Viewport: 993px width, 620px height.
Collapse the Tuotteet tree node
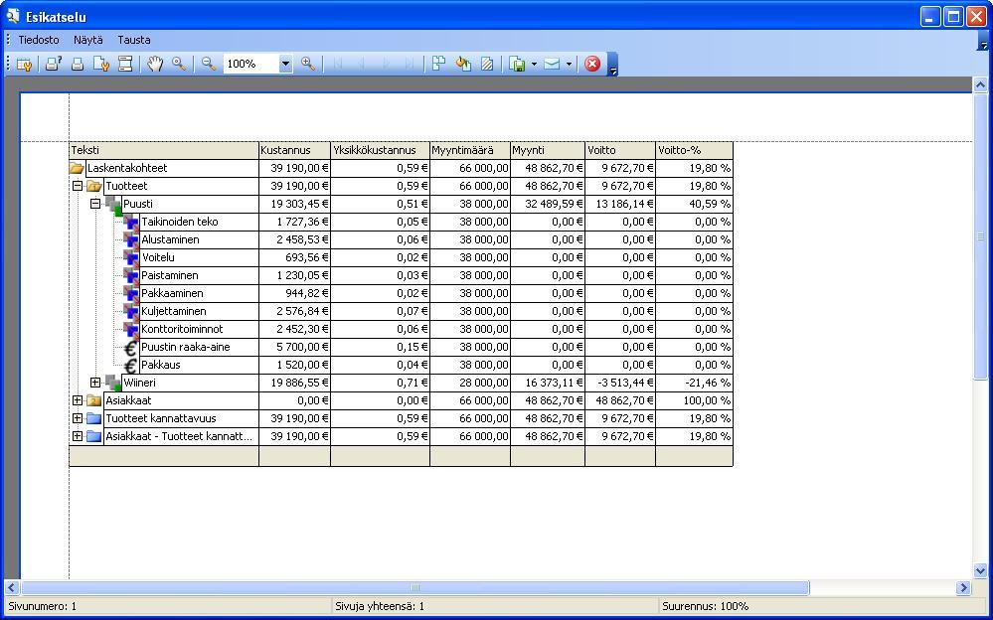point(78,186)
